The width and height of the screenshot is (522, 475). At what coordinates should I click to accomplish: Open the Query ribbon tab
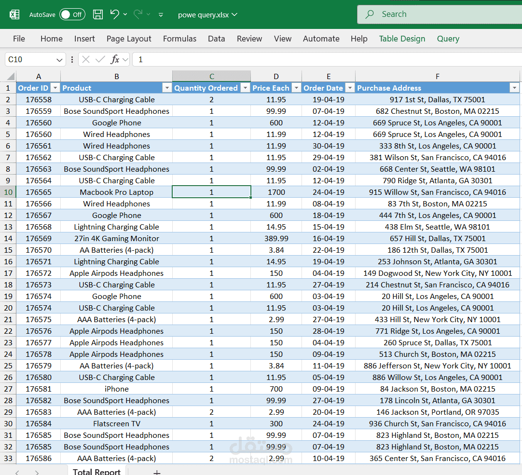[x=448, y=39]
